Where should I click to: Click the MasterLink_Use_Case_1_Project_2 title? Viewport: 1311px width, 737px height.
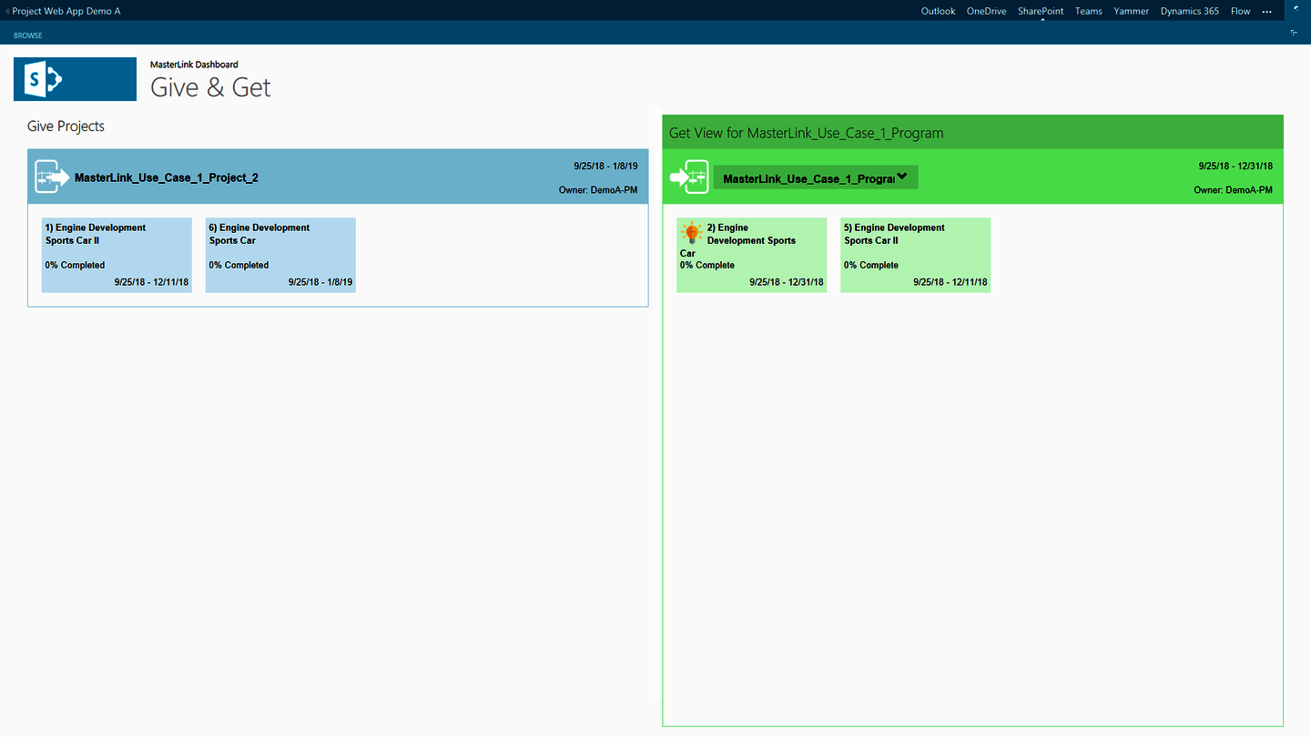pos(166,177)
